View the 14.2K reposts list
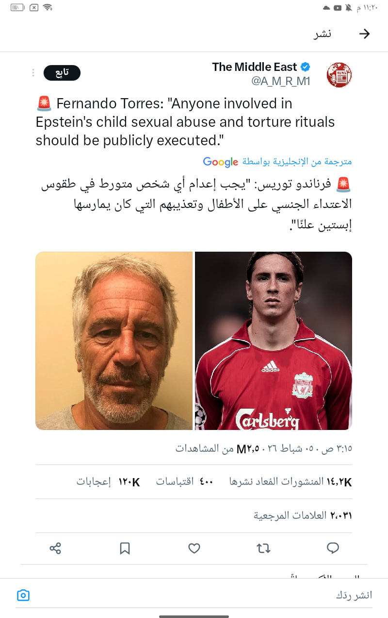 [x=291, y=482]
